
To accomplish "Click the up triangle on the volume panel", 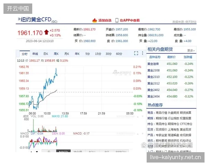I will (138, 117).
